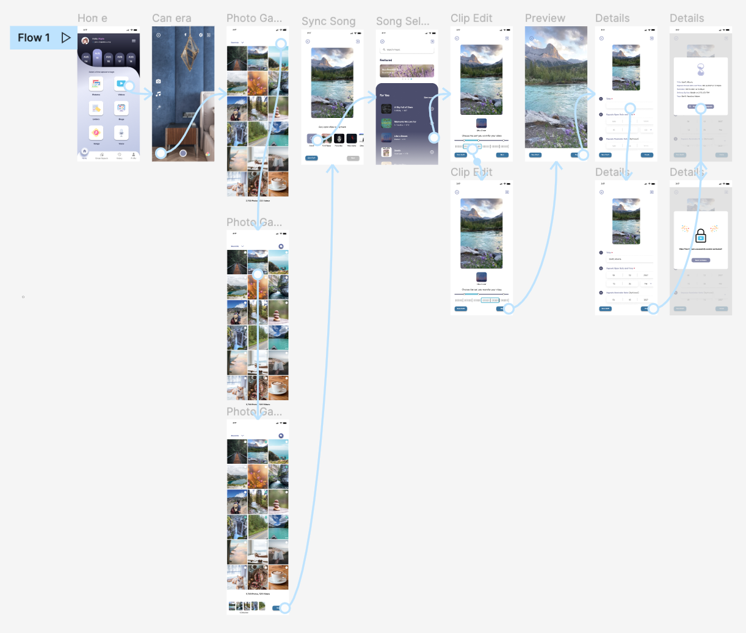Open the History tab in Home bottom nav

coord(119,156)
